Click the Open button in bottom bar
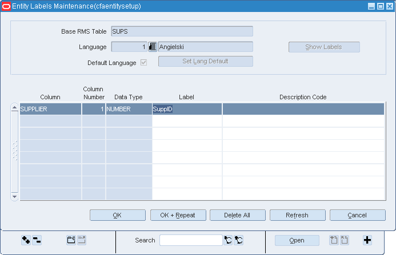 pyautogui.click(x=297, y=240)
